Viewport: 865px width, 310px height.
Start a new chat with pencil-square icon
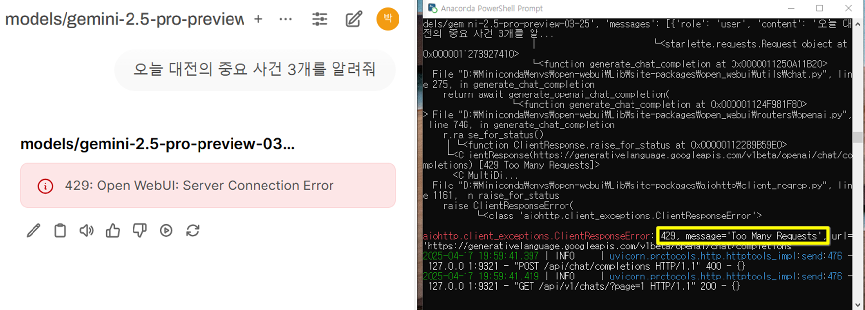(x=354, y=19)
